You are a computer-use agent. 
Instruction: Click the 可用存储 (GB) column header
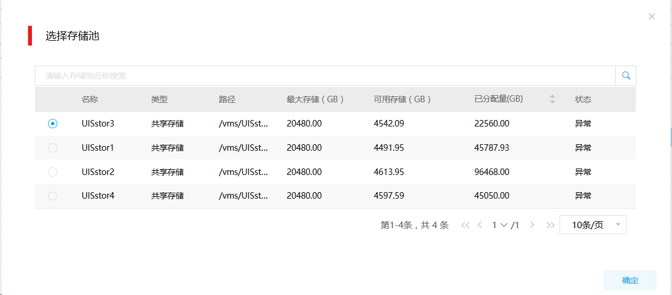pos(403,99)
